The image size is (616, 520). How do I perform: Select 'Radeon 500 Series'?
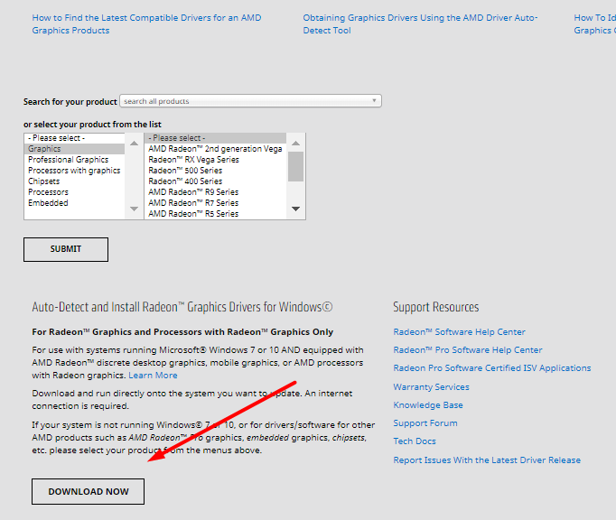[215, 171]
